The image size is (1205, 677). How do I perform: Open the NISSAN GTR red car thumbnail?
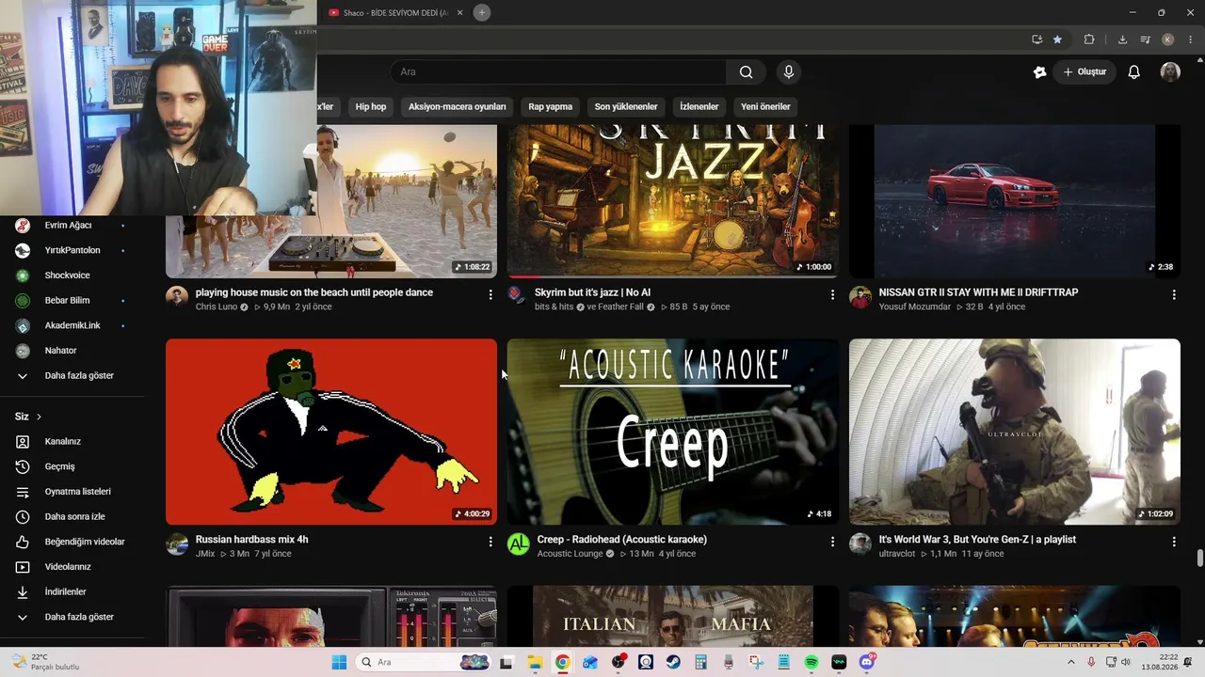[1015, 201]
